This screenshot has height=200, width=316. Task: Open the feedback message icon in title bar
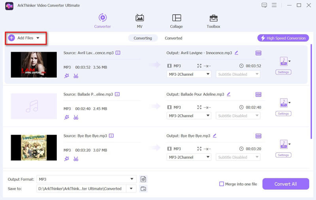[264, 5]
